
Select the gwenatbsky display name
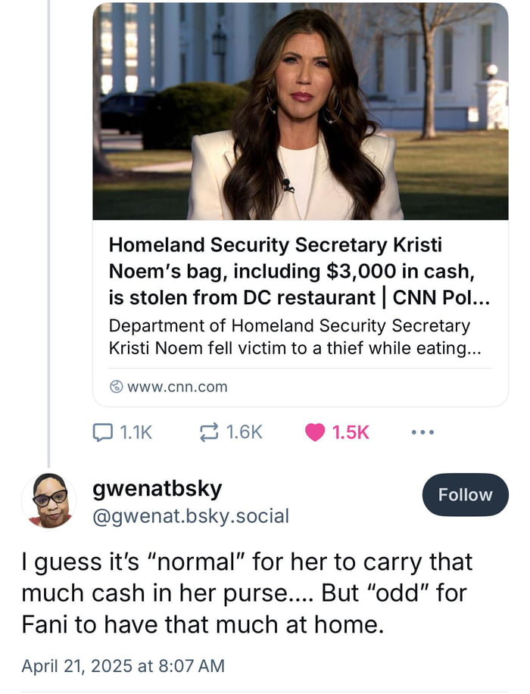tap(157, 489)
